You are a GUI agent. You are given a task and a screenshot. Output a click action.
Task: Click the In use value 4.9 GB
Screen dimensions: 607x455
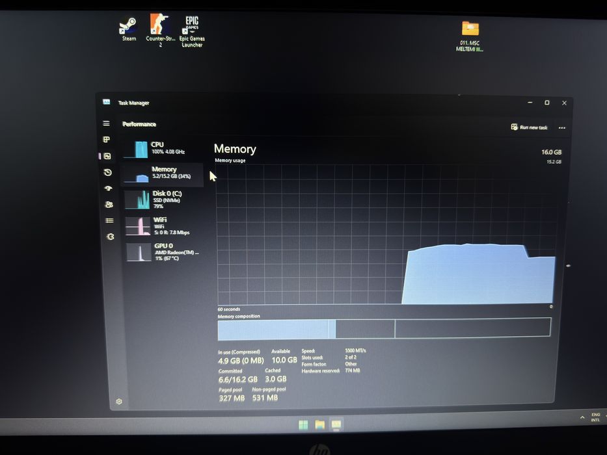pos(241,361)
